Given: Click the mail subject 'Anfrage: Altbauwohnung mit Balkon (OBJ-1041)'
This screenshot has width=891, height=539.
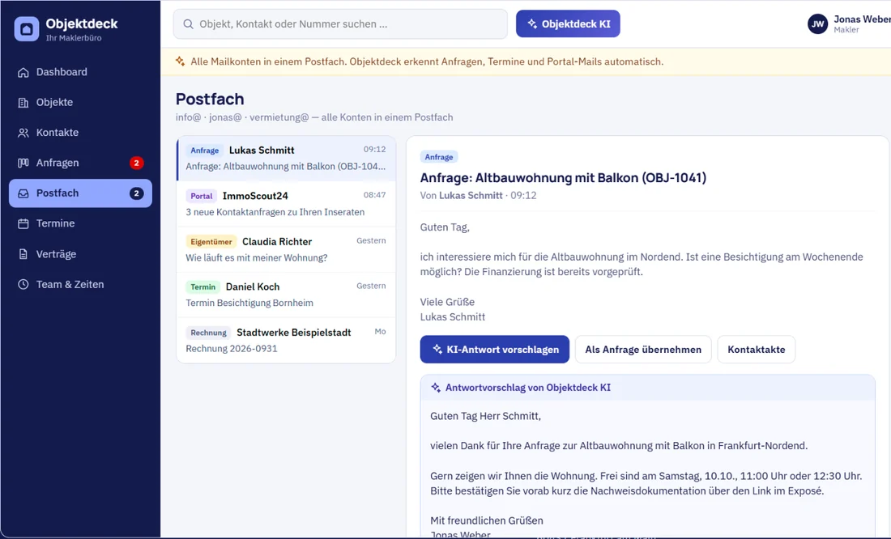Looking at the screenshot, I should click(563, 178).
